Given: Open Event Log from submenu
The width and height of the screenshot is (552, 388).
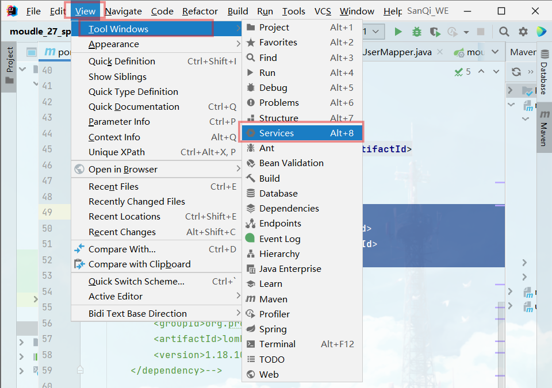Looking at the screenshot, I should click(x=302, y=239).
